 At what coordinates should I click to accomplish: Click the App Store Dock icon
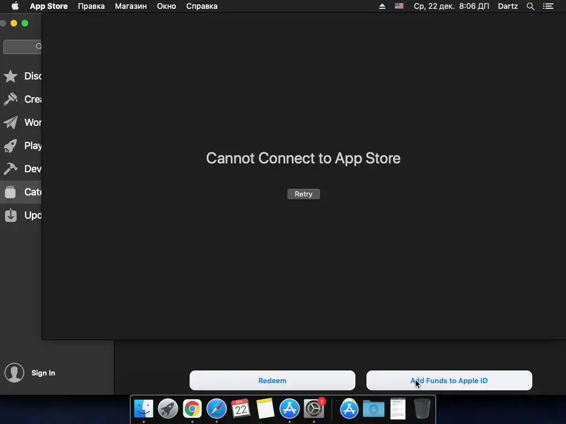coord(290,409)
